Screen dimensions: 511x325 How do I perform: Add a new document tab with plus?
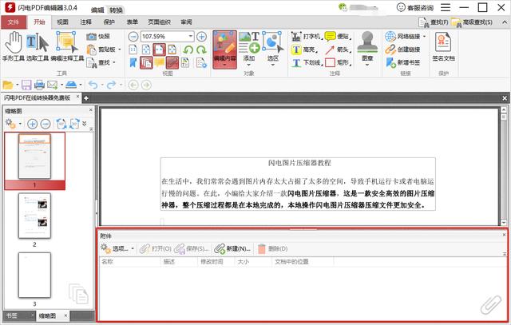click(x=86, y=98)
